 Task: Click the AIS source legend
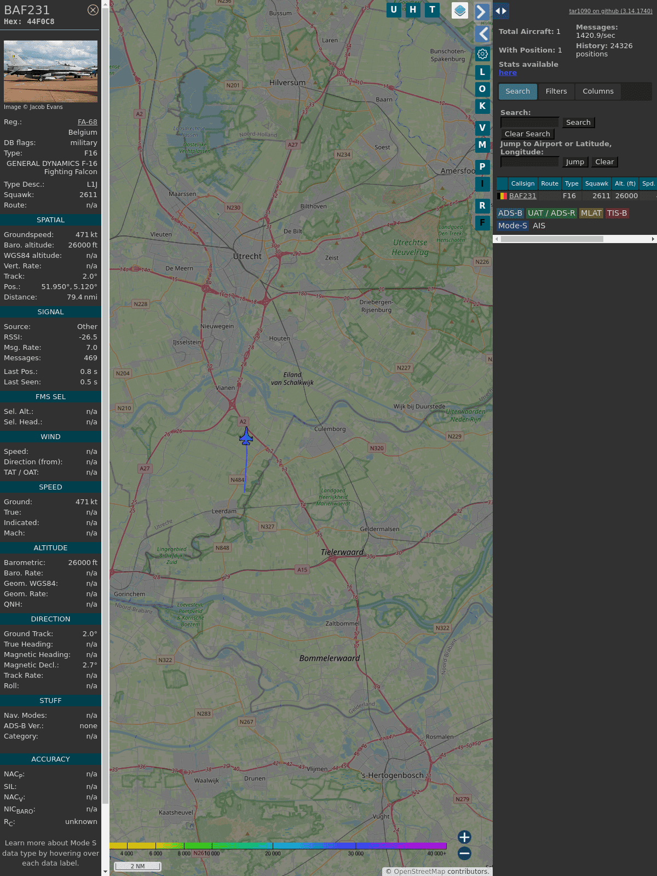click(539, 226)
